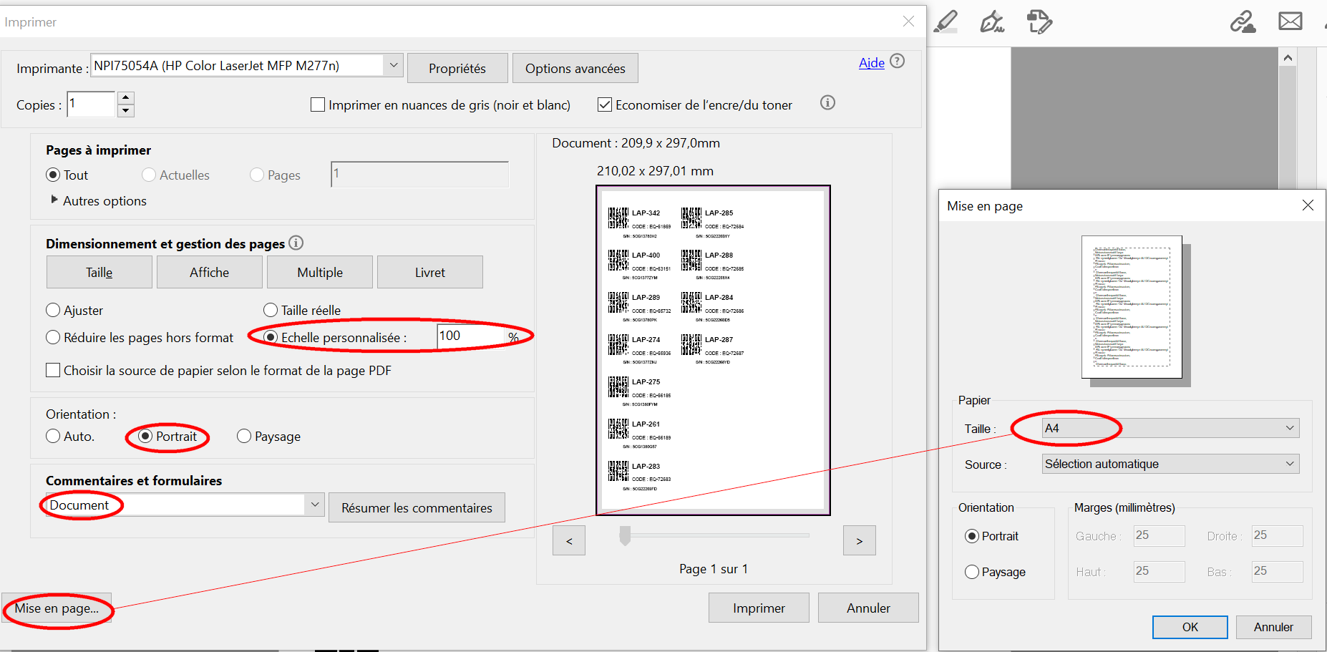
Task: Open the Fill and Sign tool icon
Action: coord(992,21)
